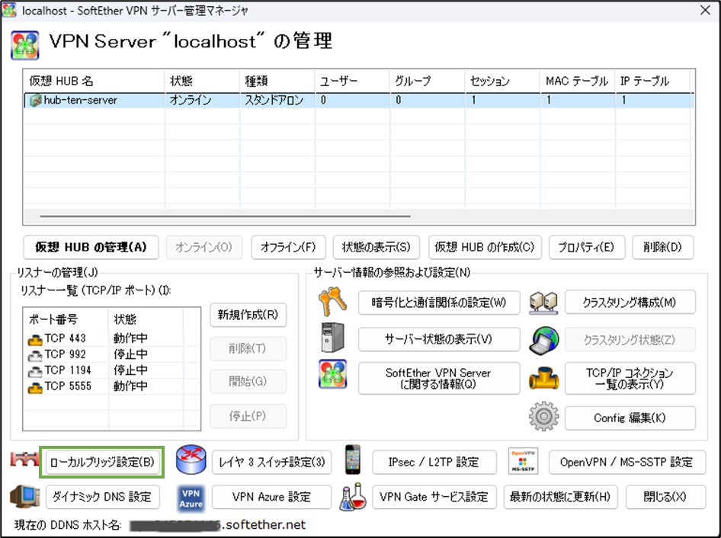Image resolution: width=721 pixels, height=538 pixels.
Task: Click the listener 停止(P) button
Action: (248, 415)
